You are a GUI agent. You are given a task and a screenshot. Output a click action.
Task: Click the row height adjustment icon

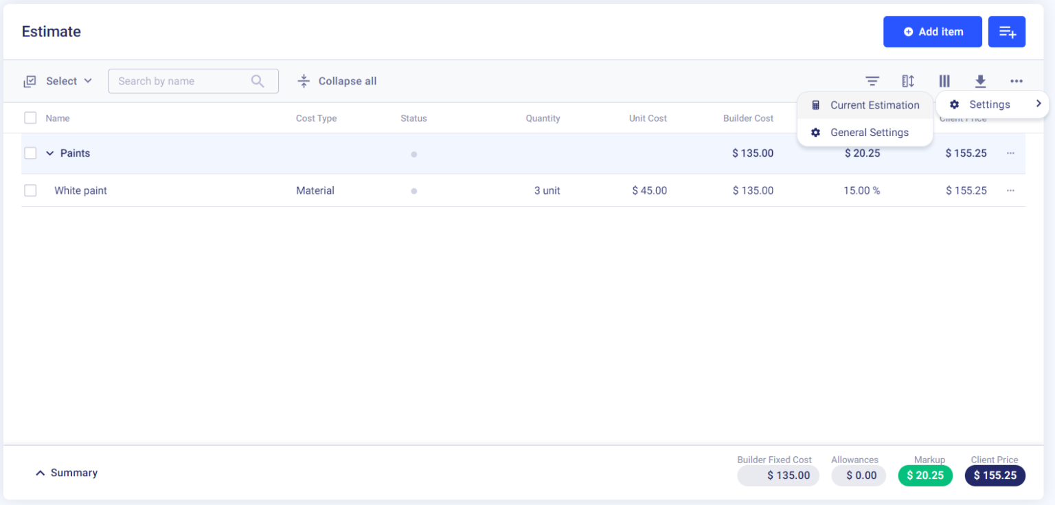908,81
